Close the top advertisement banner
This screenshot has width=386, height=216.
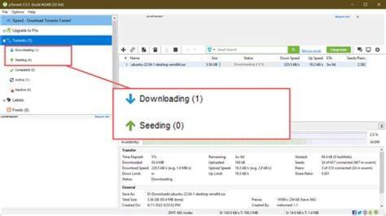tap(358, 17)
